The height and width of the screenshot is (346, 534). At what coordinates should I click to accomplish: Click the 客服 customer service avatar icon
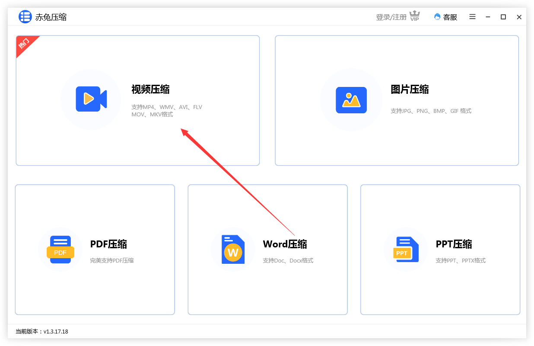(437, 17)
